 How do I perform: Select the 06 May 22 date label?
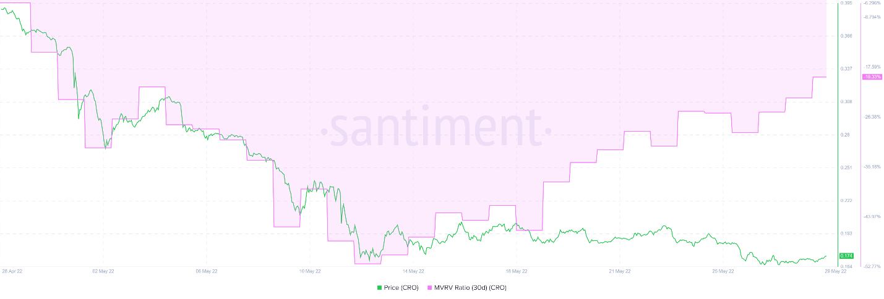coord(207,271)
